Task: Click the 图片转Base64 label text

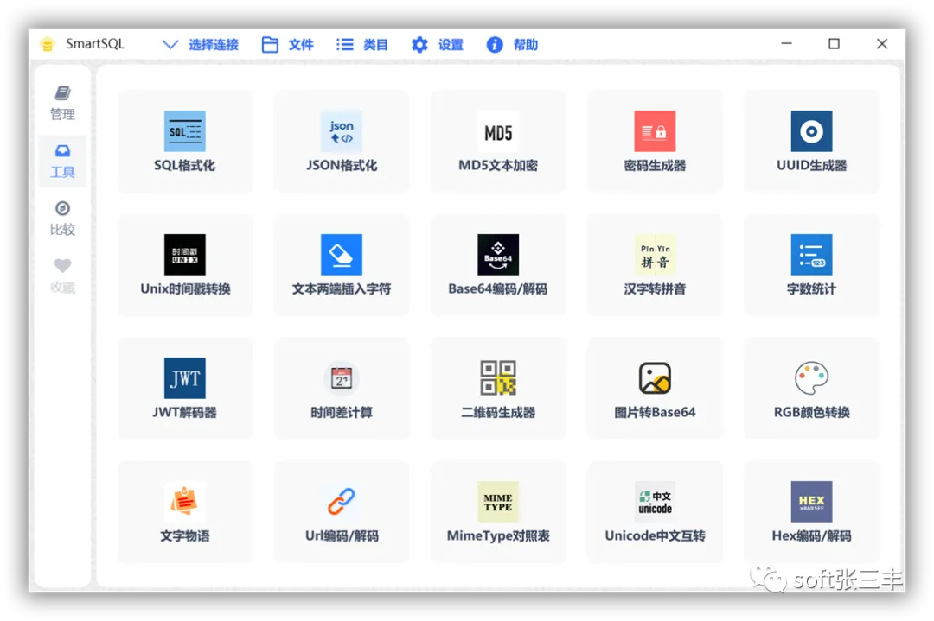Action: point(655,412)
